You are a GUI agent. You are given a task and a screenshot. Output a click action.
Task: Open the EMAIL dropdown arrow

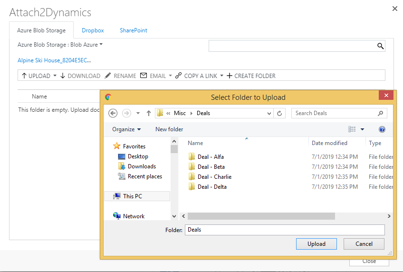[x=170, y=76]
